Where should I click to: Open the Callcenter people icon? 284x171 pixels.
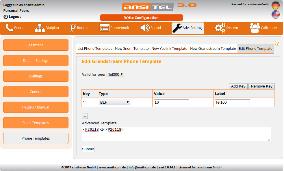[x=255, y=28]
